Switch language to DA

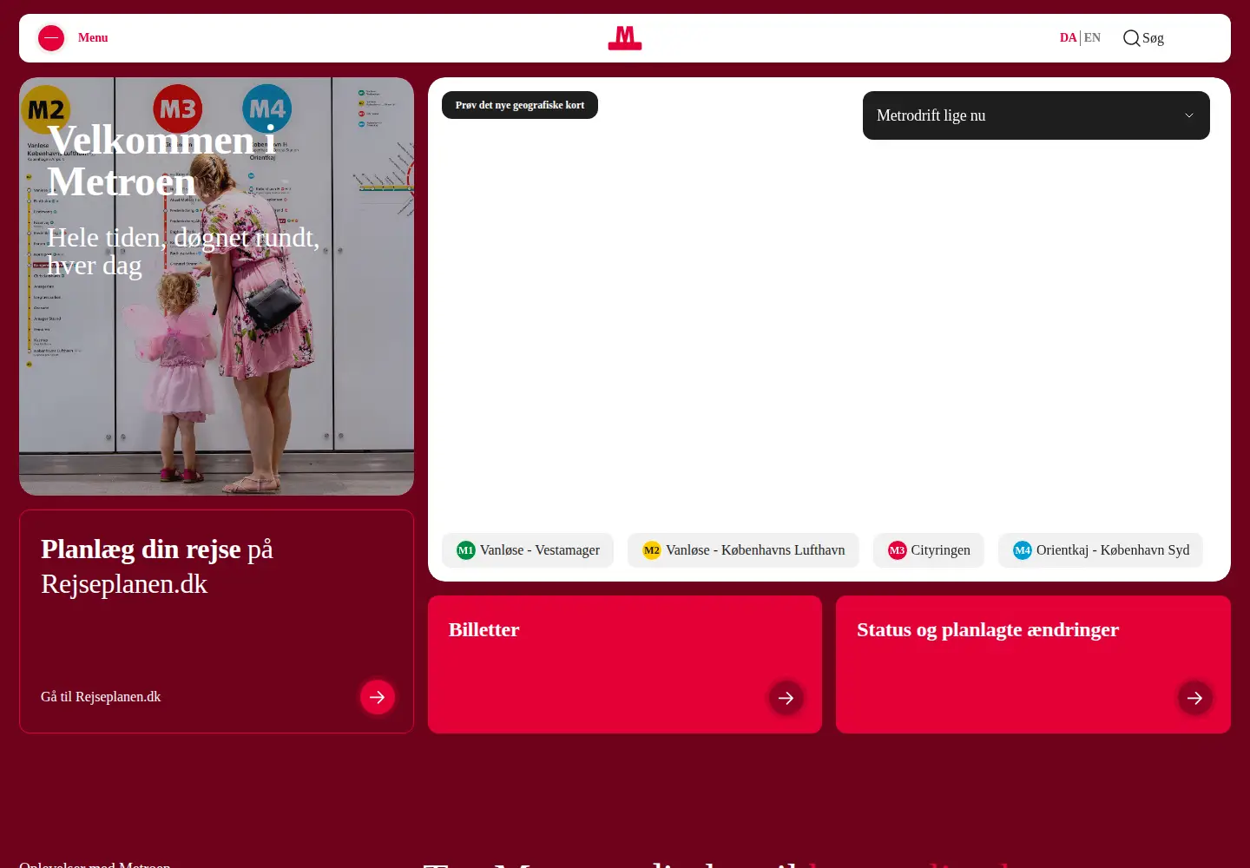[1068, 38]
